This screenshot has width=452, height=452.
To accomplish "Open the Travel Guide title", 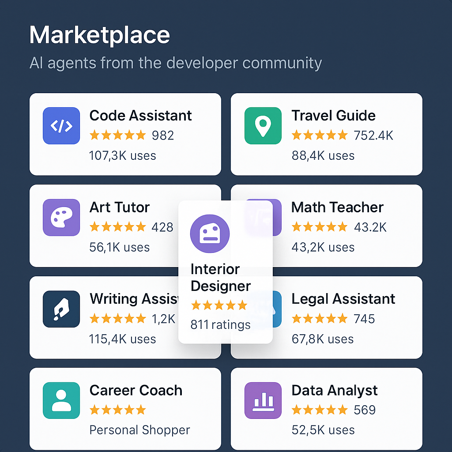I will click(334, 116).
